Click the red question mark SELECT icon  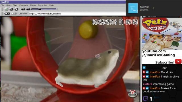[x=133, y=94]
